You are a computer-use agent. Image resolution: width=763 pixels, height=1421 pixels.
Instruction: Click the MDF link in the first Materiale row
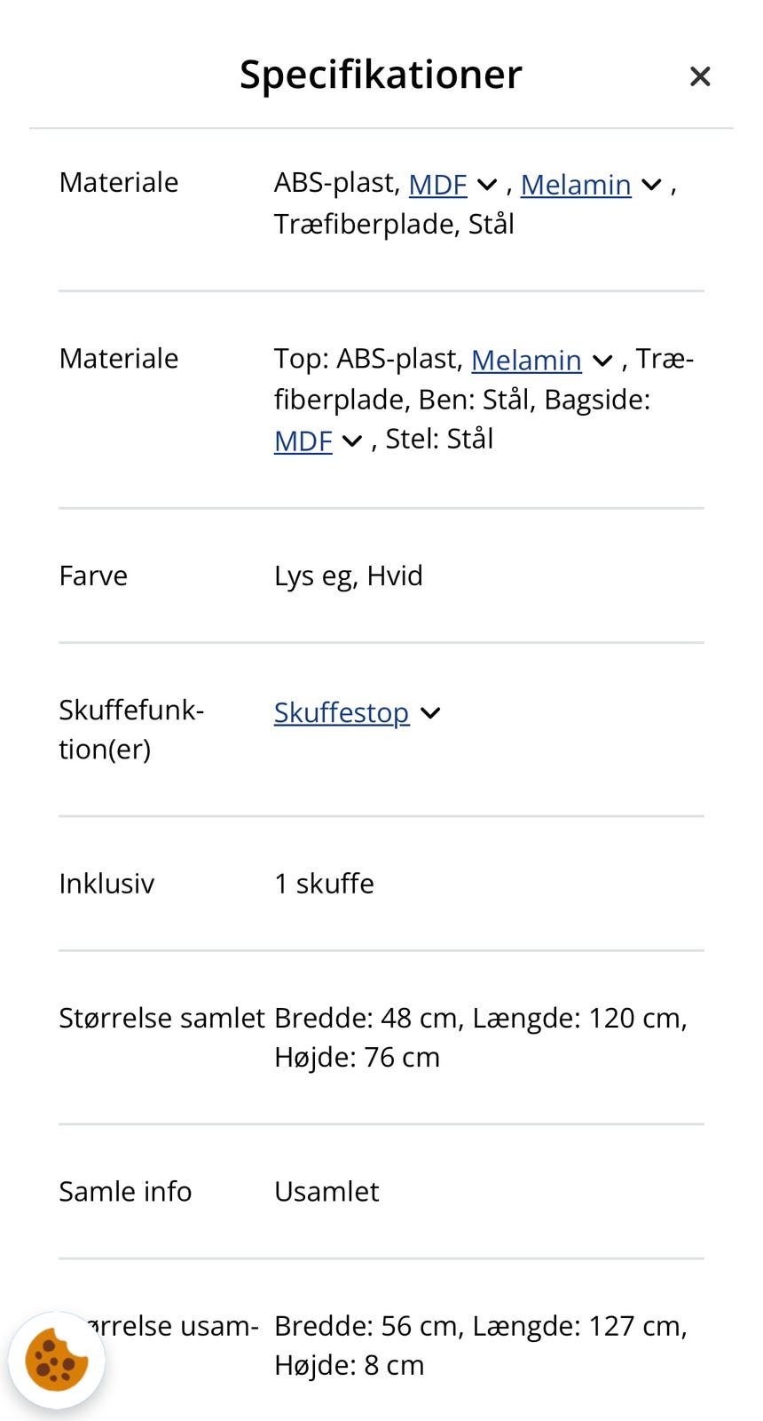438,185
